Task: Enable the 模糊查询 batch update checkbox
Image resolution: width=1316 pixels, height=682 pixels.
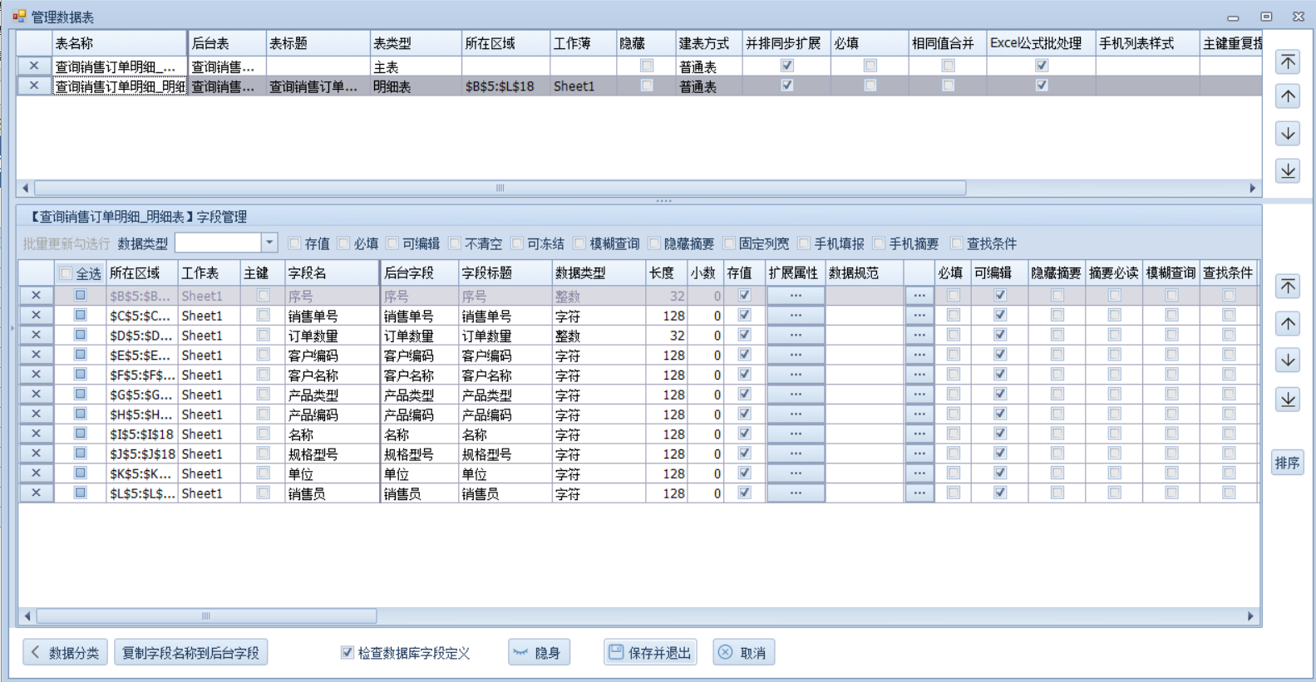Action: (579, 243)
